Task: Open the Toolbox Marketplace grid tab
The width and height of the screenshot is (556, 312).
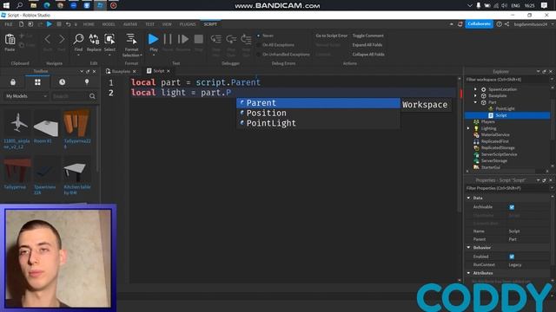Action: tap(37, 82)
